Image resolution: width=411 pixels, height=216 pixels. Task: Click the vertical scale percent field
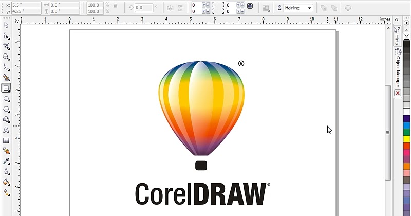95,11
